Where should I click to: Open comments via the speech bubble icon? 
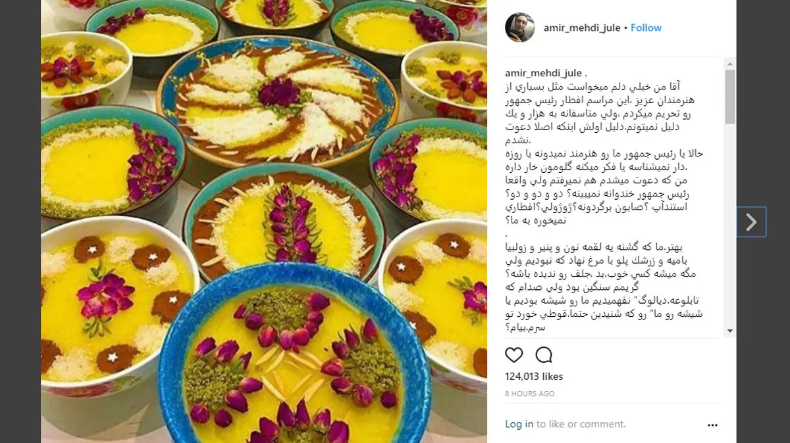pyautogui.click(x=544, y=355)
